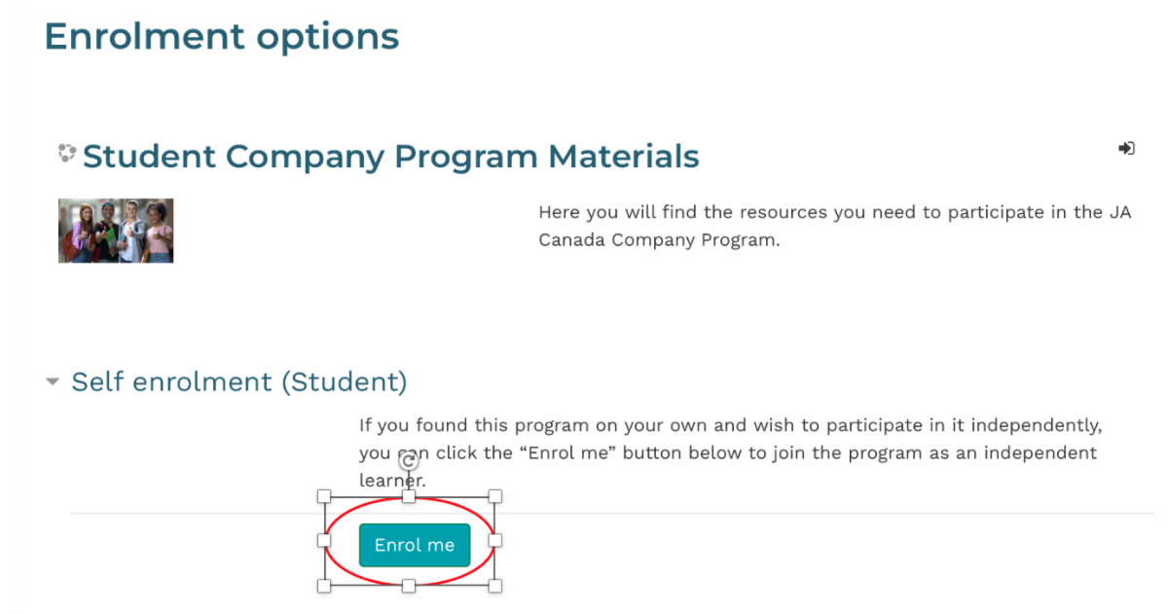Click the rotation handle above the selection box
Image resolution: width=1168 pixels, height=614 pixels.
click(x=410, y=463)
